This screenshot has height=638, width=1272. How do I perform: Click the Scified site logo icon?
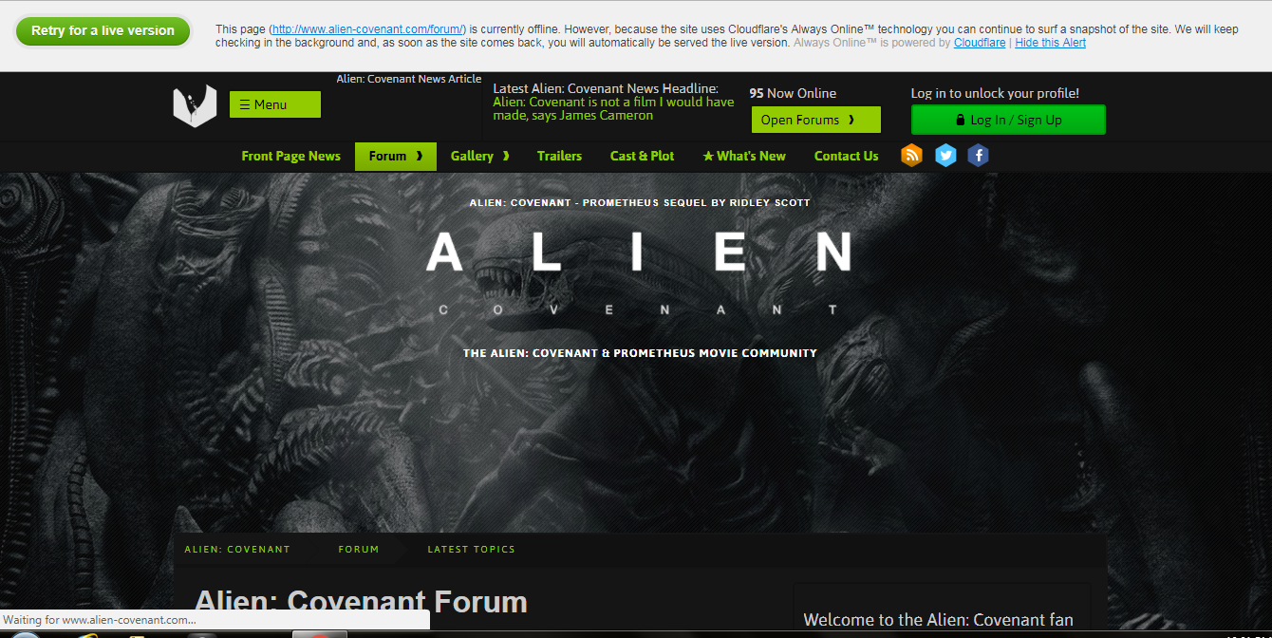click(195, 105)
